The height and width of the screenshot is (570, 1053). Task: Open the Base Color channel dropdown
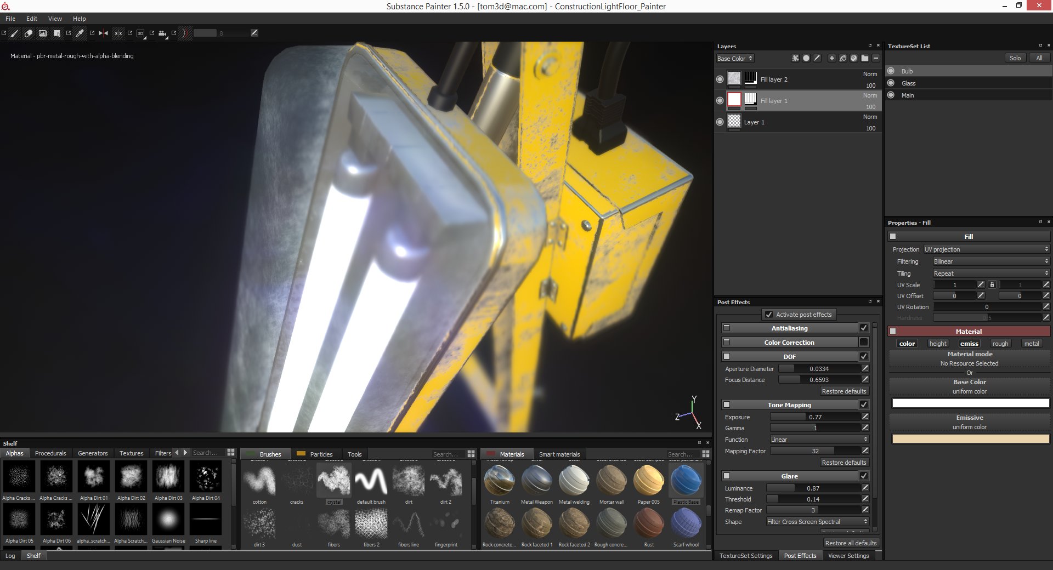coord(735,58)
